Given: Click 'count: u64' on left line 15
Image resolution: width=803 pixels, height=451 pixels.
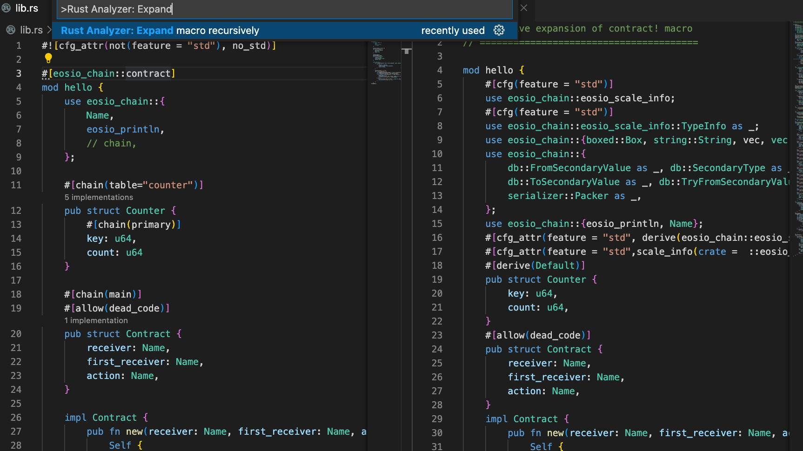Looking at the screenshot, I should pos(114,252).
